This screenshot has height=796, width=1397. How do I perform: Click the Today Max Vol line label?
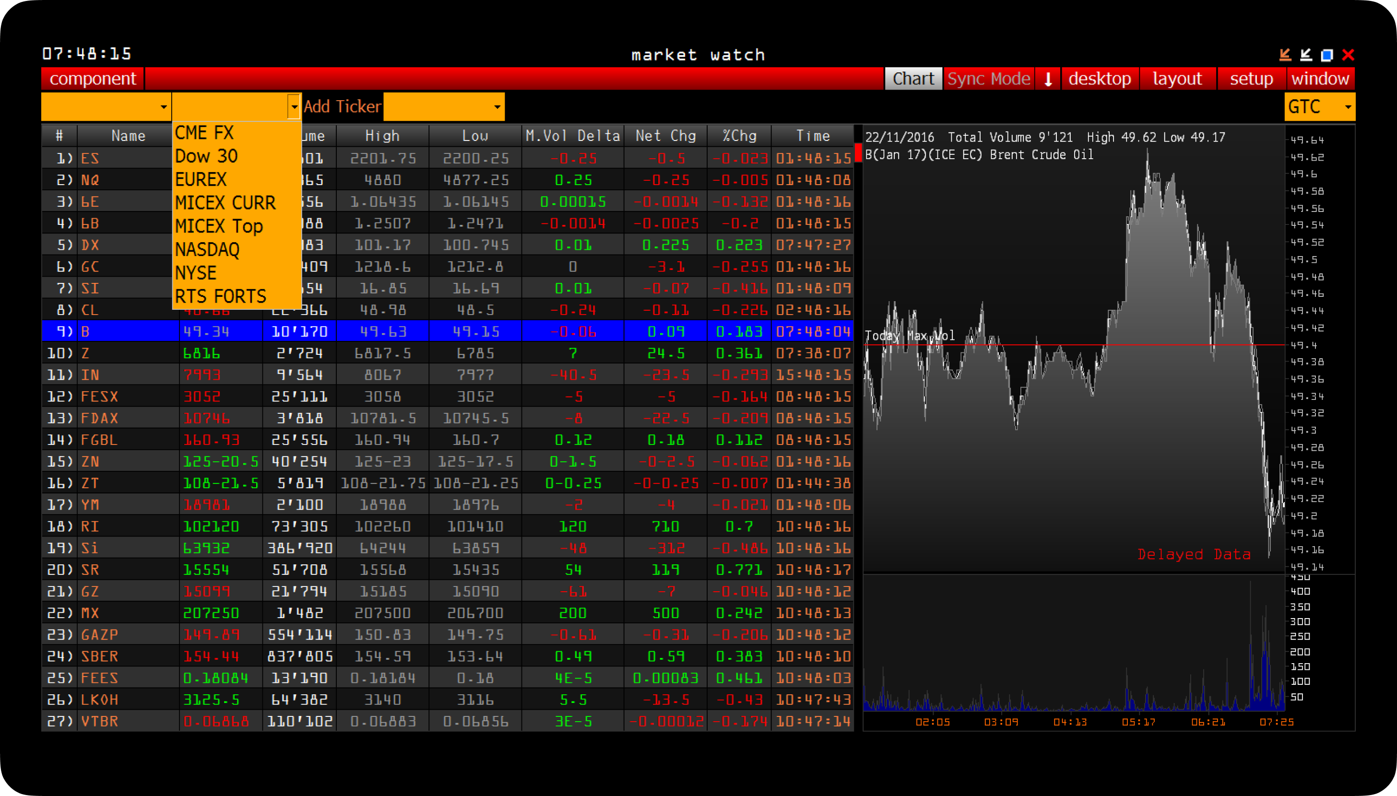pyautogui.click(x=910, y=335)
